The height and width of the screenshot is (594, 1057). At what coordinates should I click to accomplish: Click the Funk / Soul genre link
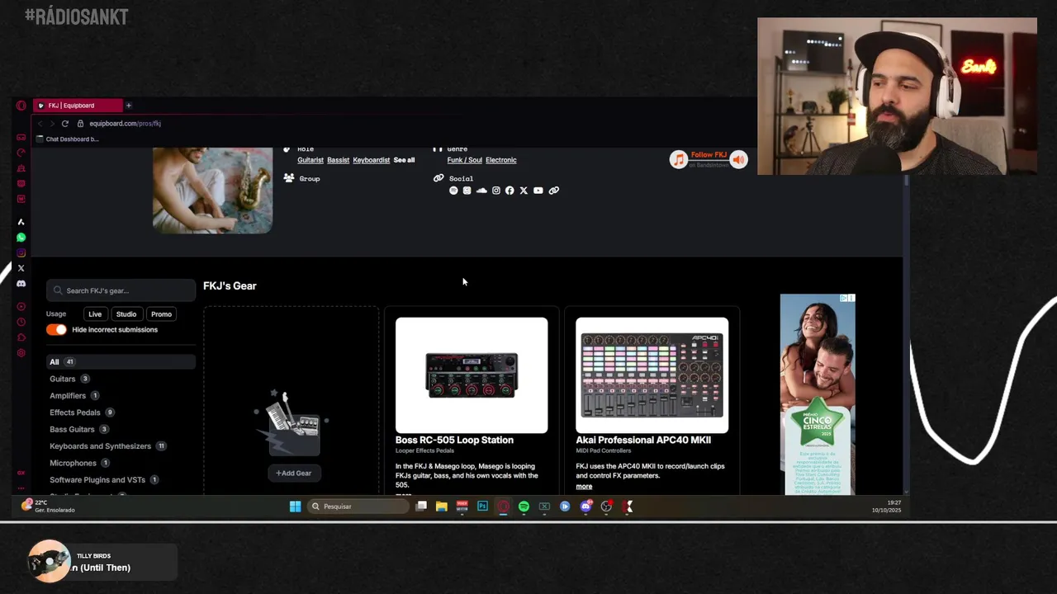coord(464,160)
